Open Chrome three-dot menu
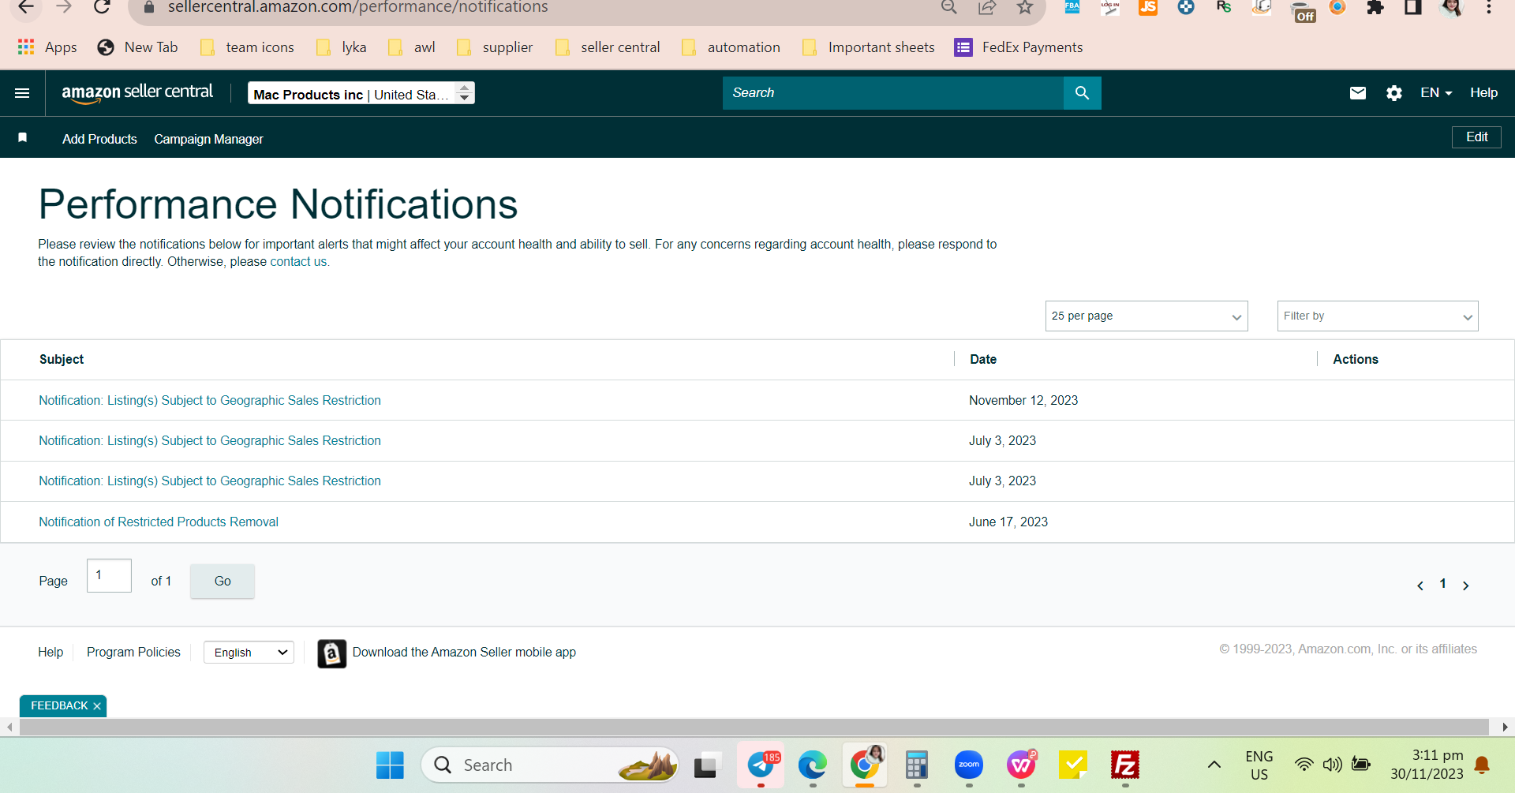The image size is (1515, 793). [1489, 8]
